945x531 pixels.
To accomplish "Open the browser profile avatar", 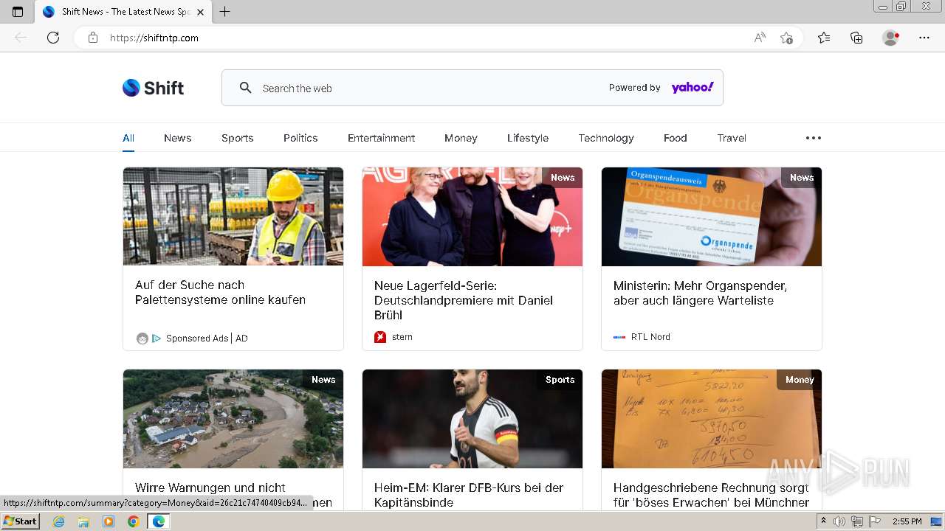I will tap(891, 38).
